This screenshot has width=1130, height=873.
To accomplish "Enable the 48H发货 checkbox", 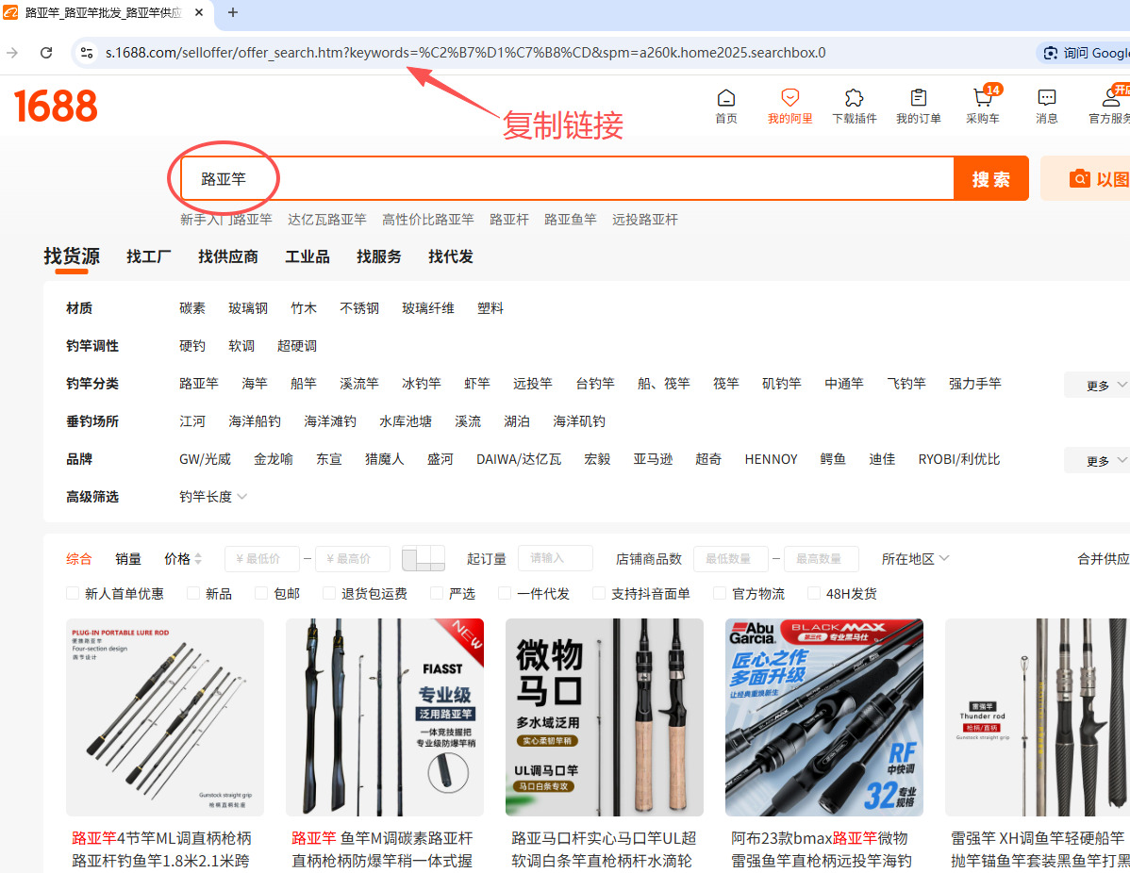I will 814,594.
